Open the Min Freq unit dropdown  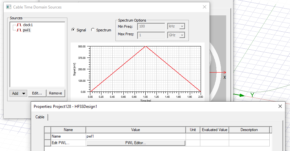176,26
